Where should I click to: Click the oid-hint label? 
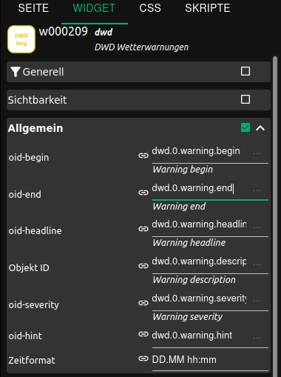point(25,336)
